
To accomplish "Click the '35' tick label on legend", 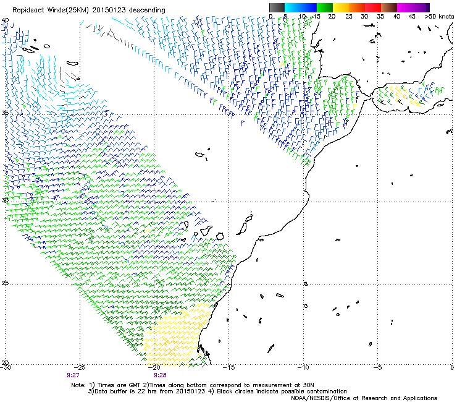I will pyautogui.click(x=380, y=17).
